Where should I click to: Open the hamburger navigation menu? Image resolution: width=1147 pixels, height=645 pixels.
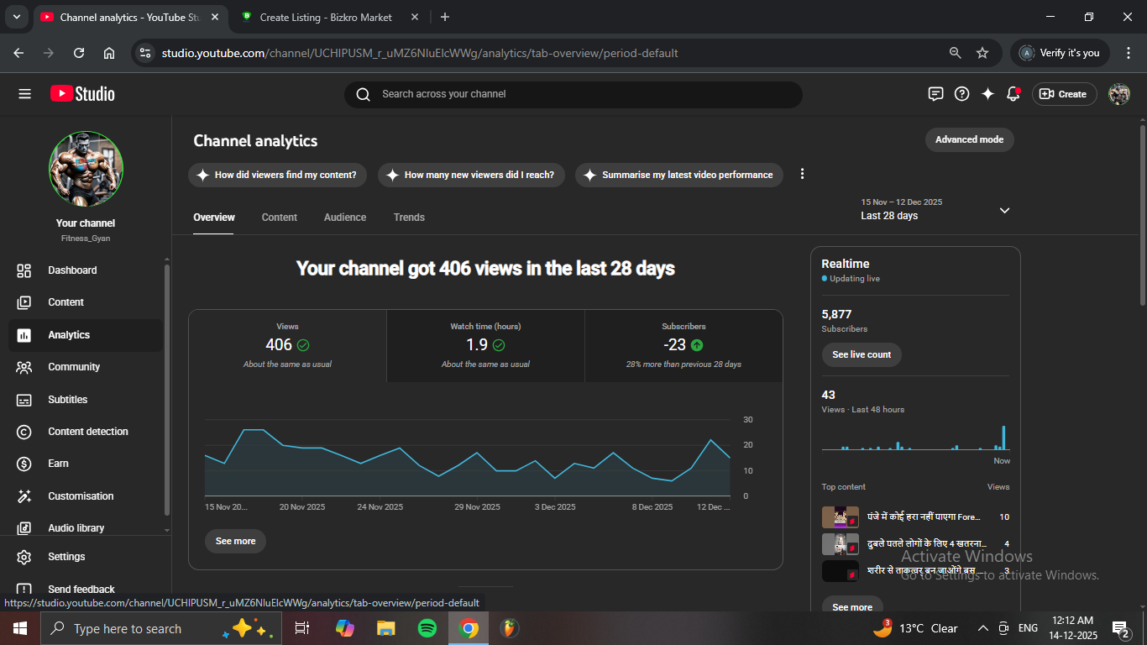24,94
